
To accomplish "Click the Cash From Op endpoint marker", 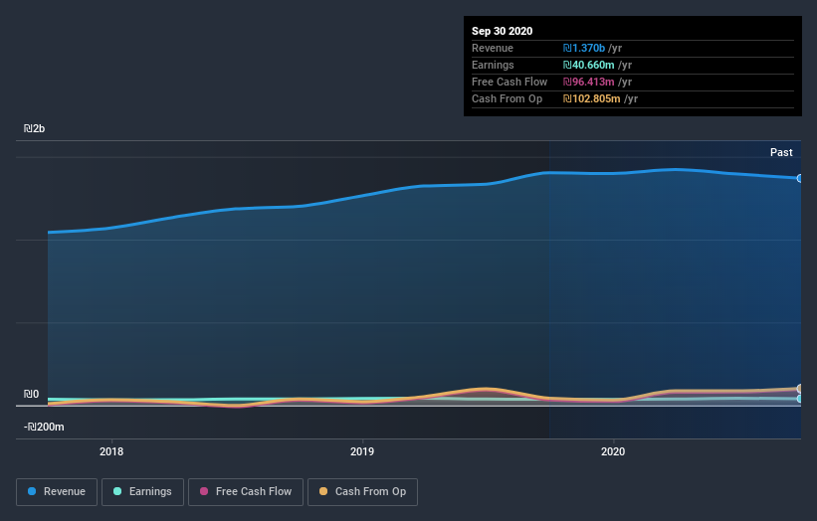I will tap(800, 389).
